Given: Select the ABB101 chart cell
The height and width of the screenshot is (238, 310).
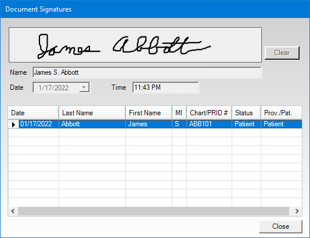Looking at the screenshot, I should pyautogui.click(x=209, y=124).
